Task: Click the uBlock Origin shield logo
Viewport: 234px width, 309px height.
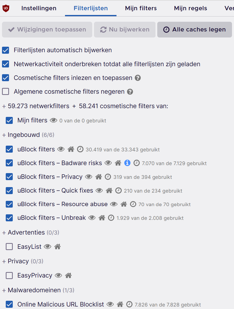Action: click(6, 8)
